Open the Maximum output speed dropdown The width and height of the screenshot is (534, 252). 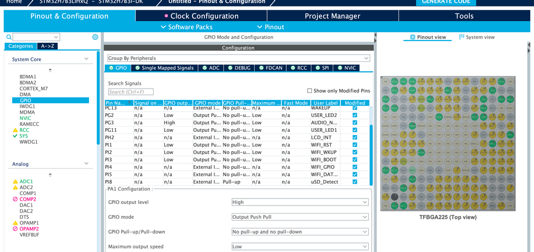point(300,247)
